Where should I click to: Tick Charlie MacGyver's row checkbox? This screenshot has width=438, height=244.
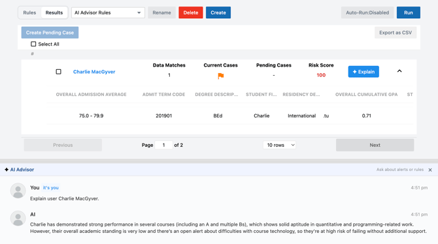coord(58,72)
